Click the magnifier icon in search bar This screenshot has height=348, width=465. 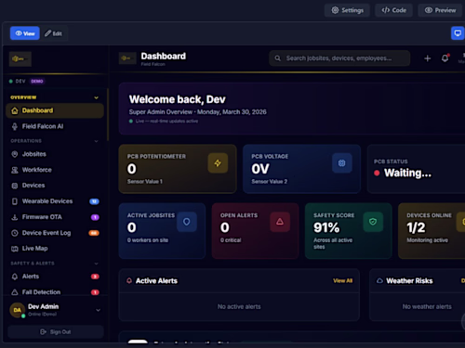coord(278,58)
